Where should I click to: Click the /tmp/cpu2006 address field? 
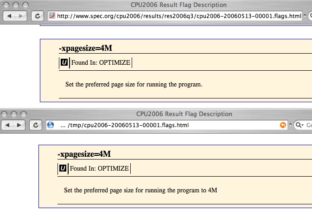[x=162, y=125]
